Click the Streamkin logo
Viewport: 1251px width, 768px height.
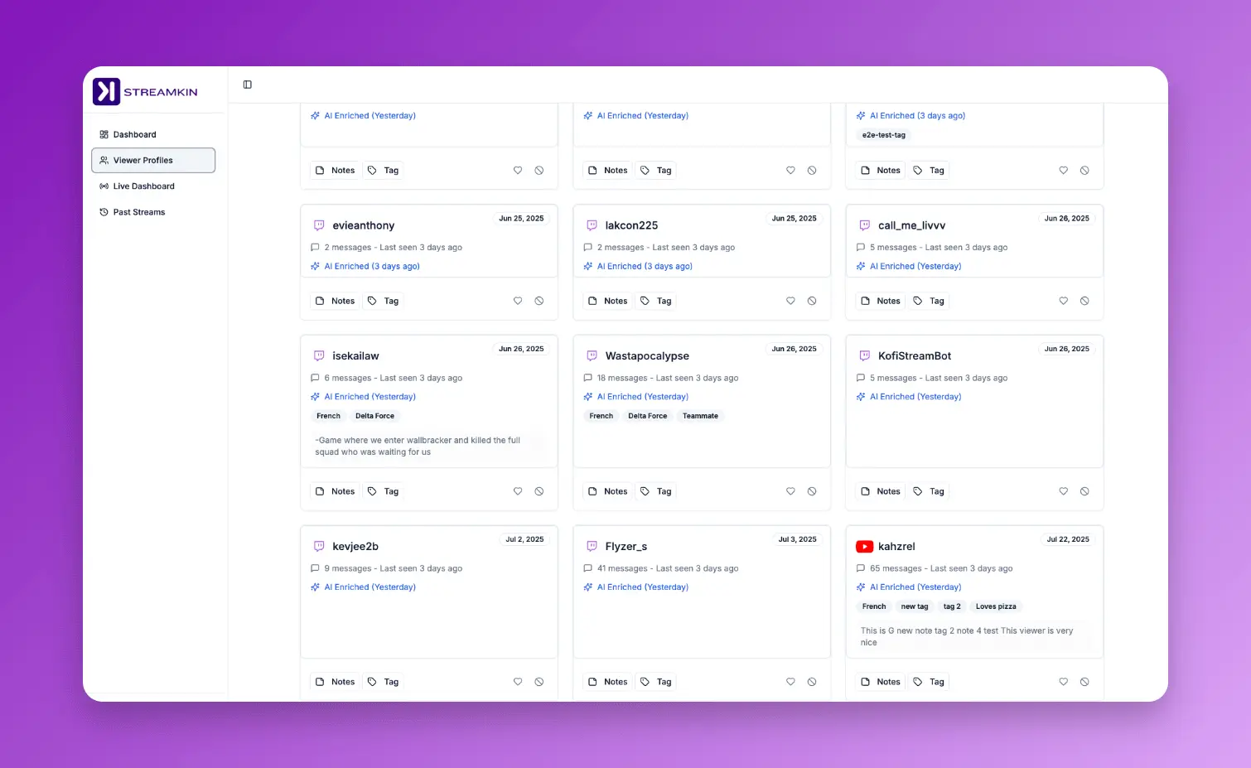(x=145, y=92)
